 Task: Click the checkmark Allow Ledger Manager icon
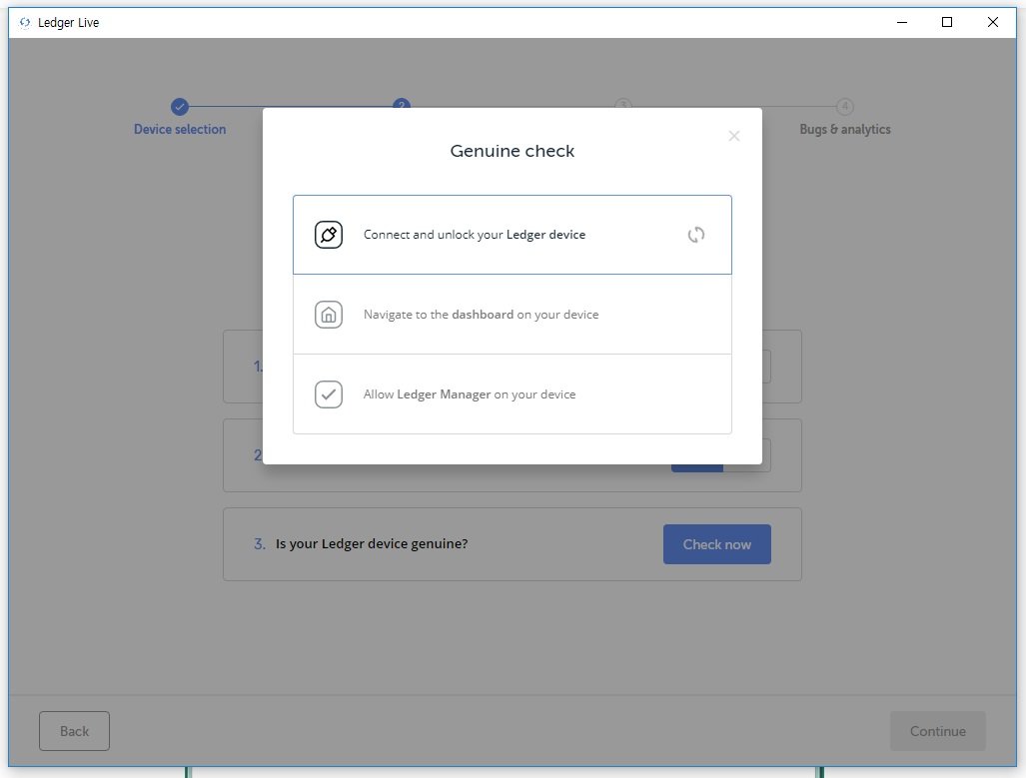tap(329, 393)
